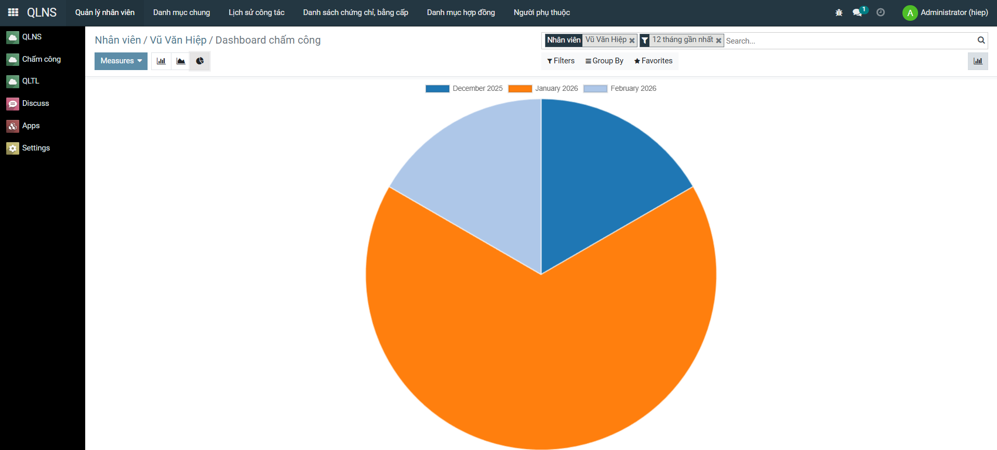This screenshot has width=997, height=450.
Task: Click the Apps sidebar icon
Action: [12, 126]
